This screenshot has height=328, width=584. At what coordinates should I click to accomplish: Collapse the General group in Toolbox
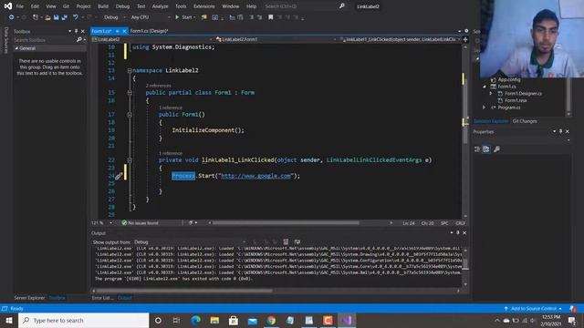tap(16, 48)
